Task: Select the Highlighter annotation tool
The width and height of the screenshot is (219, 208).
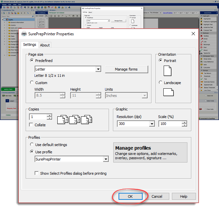Action: click(x=207, y=19)
